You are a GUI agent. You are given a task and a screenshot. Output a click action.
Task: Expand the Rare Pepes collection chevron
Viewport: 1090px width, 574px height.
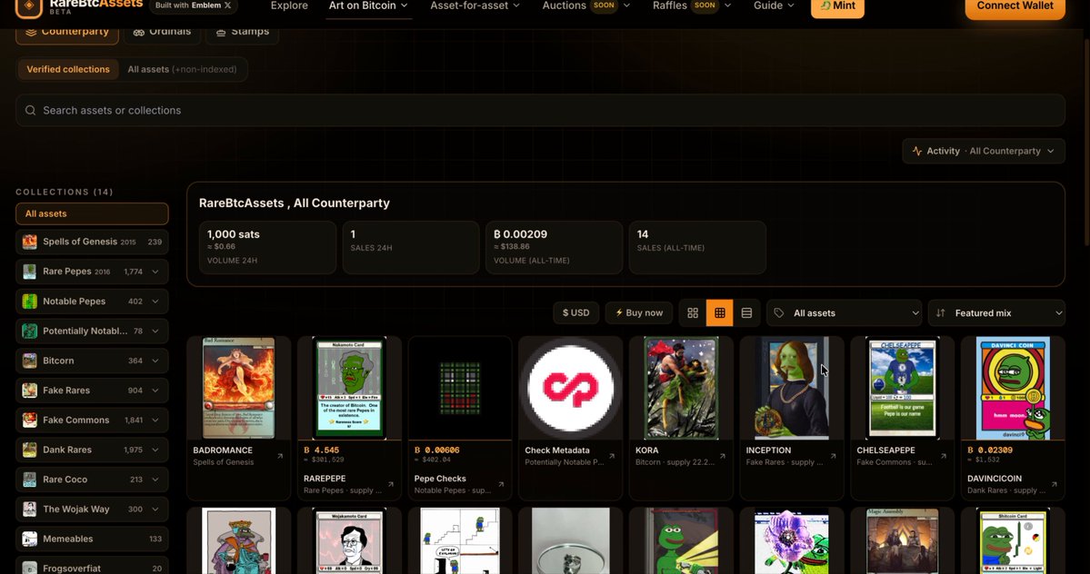155,272
